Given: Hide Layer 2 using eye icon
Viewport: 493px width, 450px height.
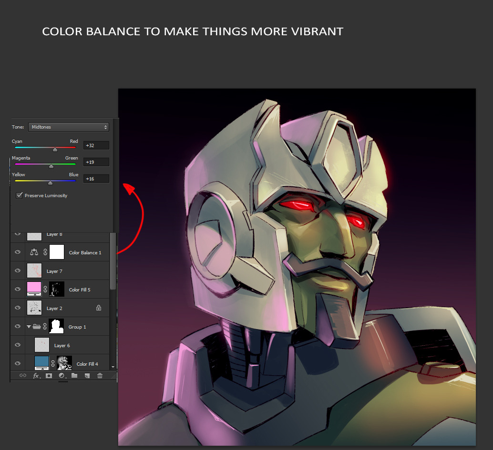Looking at the screenshot, I should pyautogui.click(x=18, y=308).
